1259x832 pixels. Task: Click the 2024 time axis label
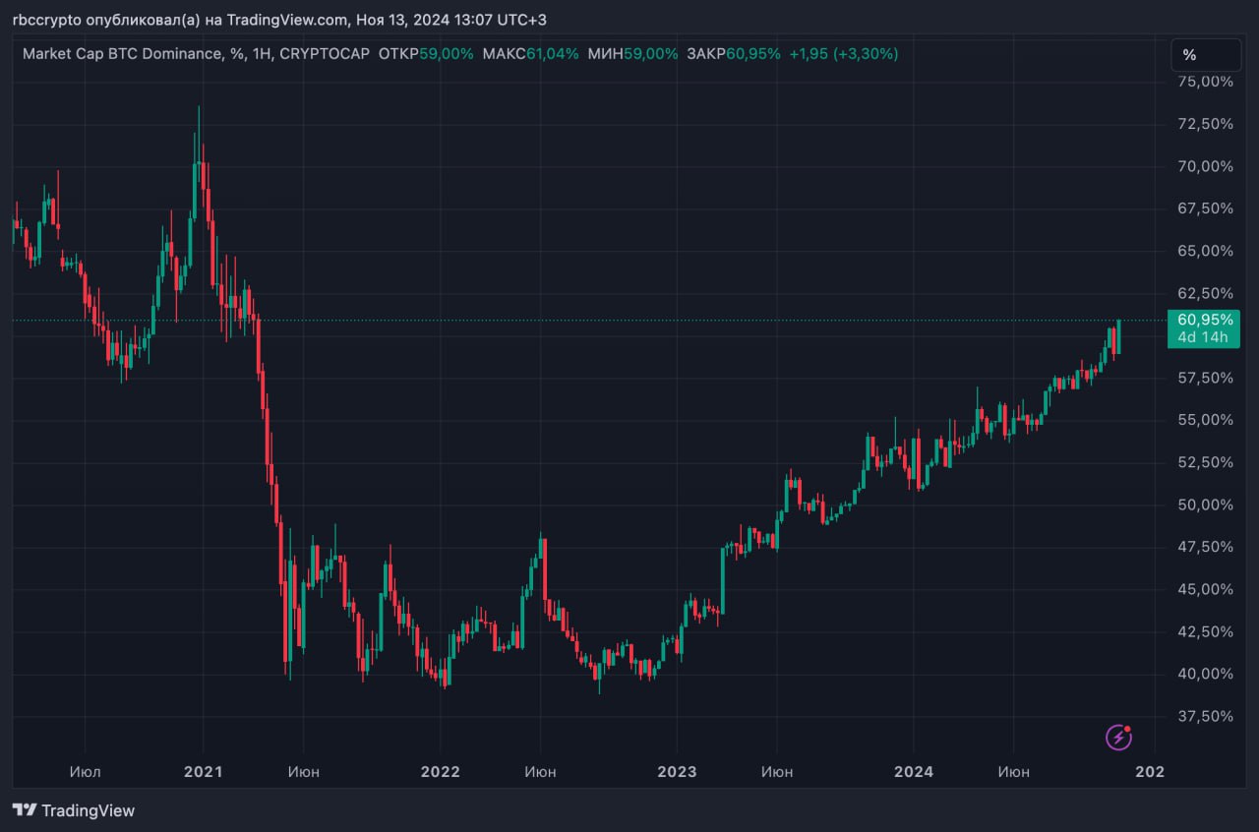(x=914, y=772)
